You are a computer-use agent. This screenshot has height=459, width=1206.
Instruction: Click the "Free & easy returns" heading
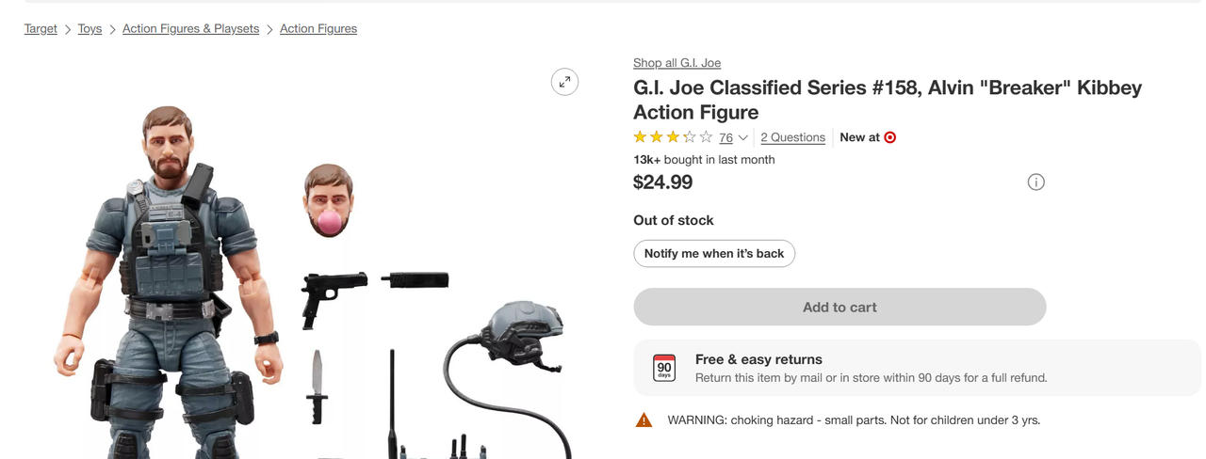click(758, 359)
